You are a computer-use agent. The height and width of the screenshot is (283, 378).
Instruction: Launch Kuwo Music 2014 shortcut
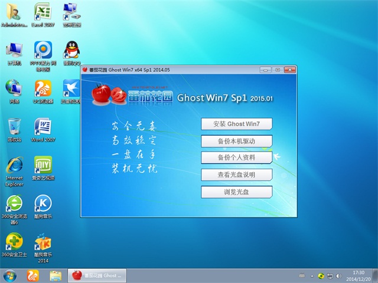point(43,242)
